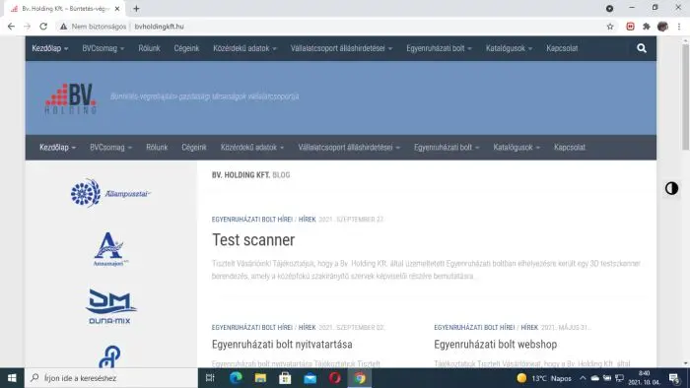Open the Chrome profile avatar

662,27
